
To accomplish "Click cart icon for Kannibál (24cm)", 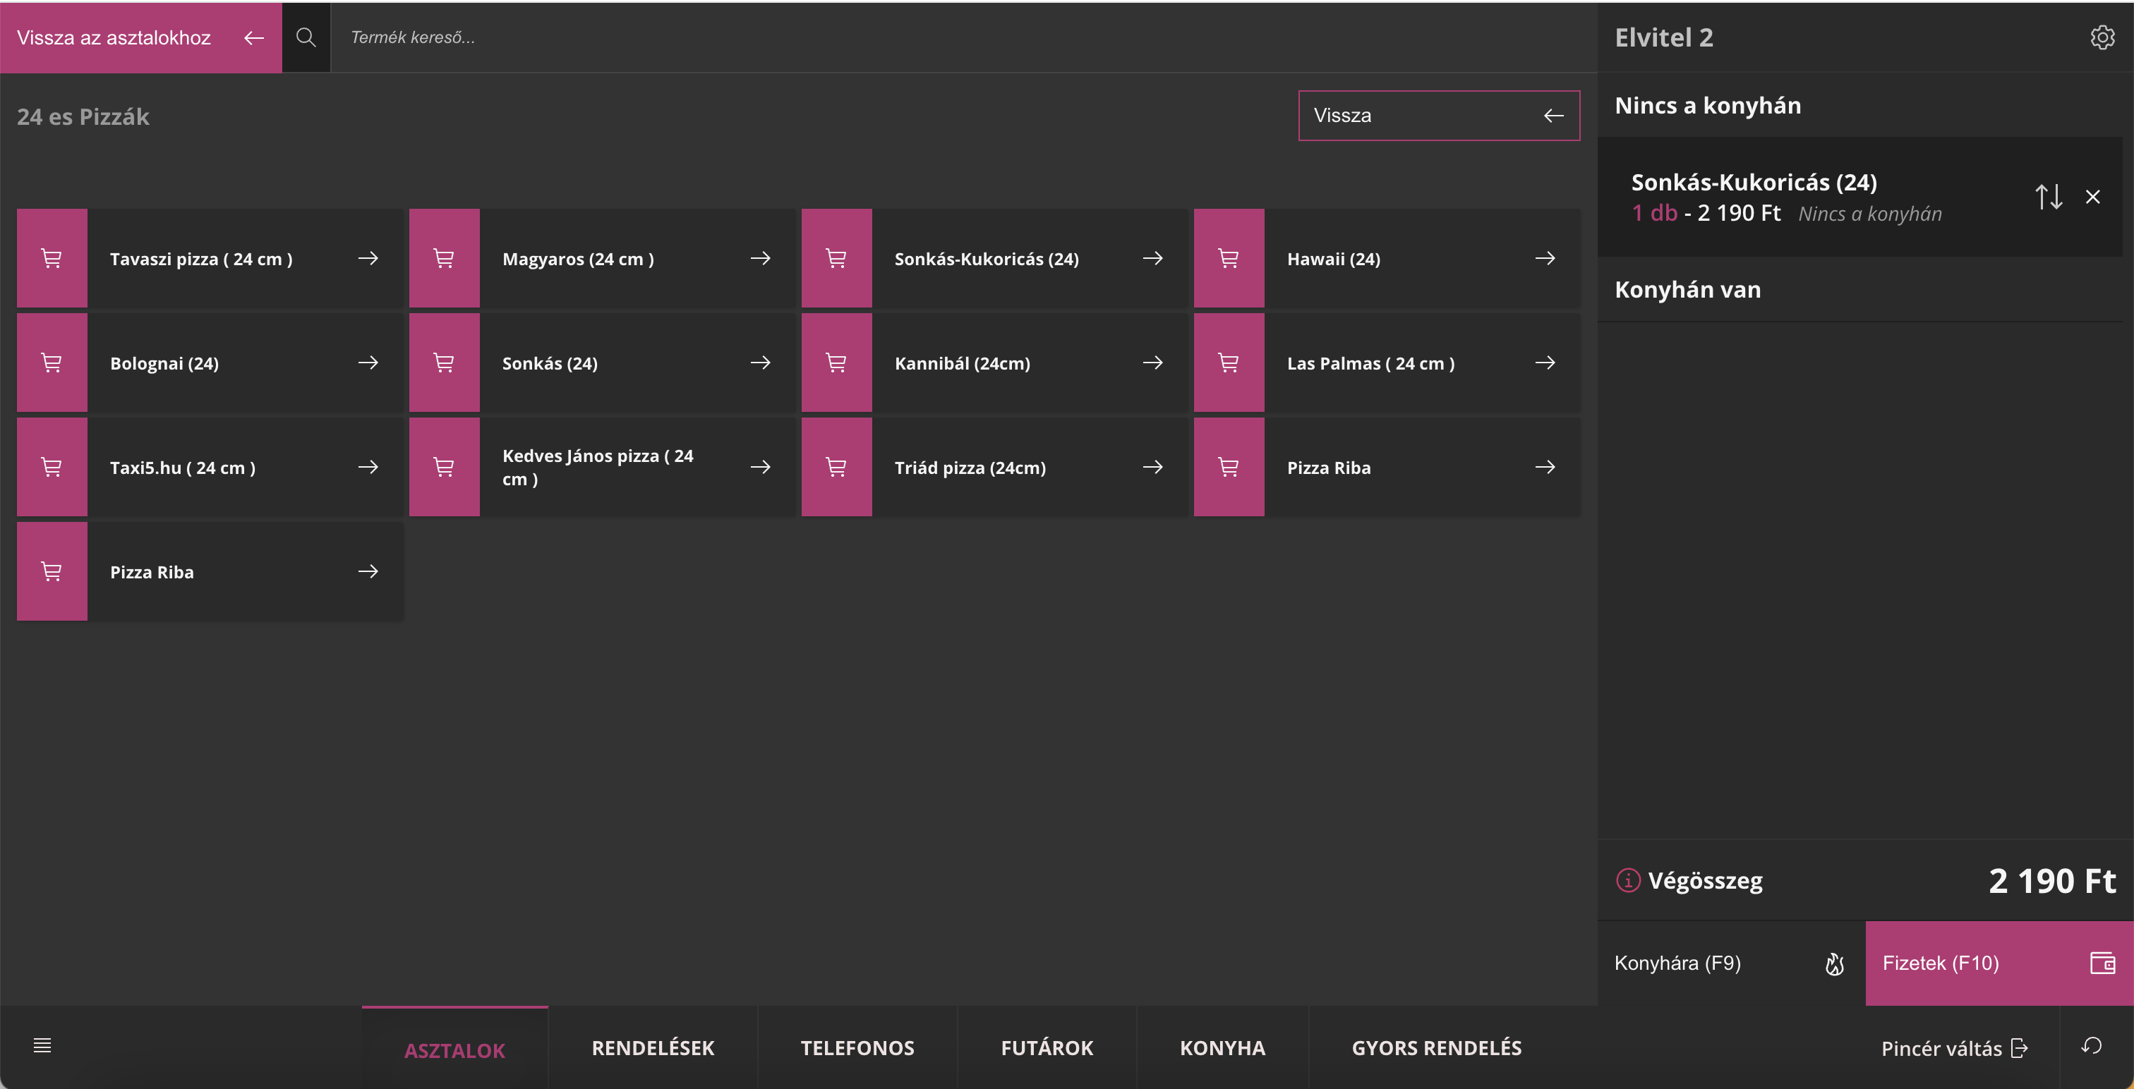I will coord(836,363).
